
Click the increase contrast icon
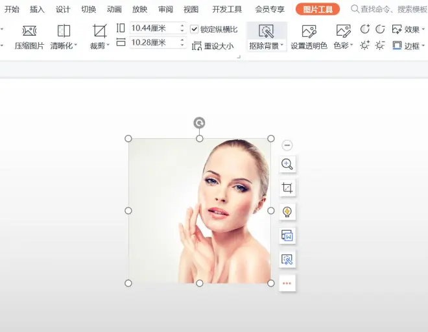coord(364,29)
